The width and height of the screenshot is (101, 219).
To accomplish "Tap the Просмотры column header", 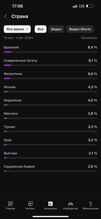I will [89, 38].
